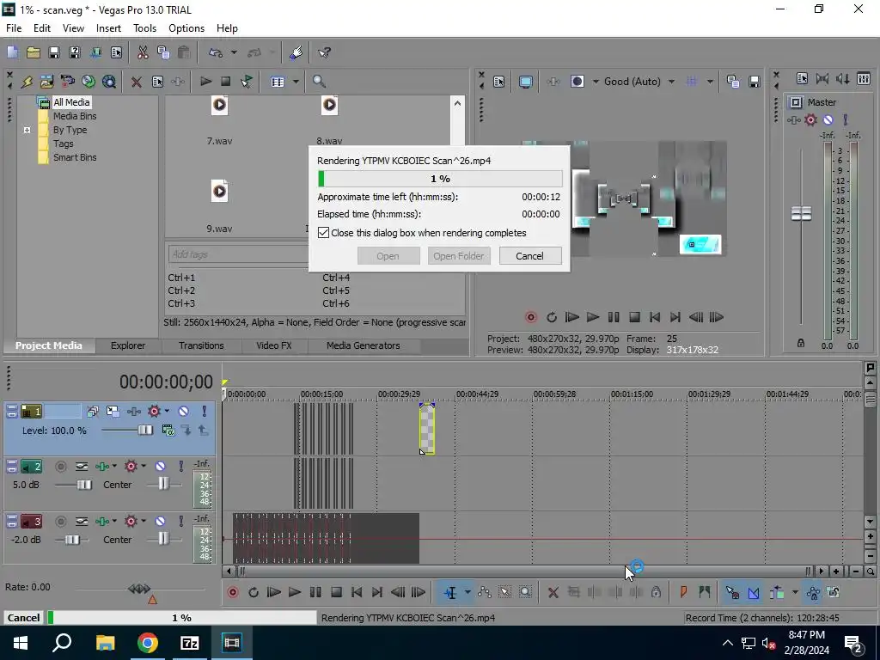Screen dimensions: 880x660
Task: Open the preview overlays grid dropdown arrow
Action: pyautogui.click(x=710, y=82)
